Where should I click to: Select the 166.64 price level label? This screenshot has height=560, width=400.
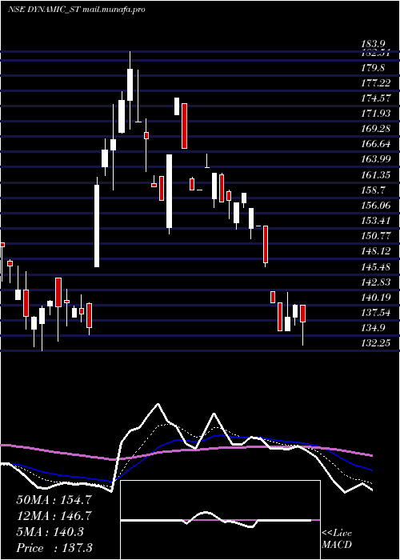(376, 144)
